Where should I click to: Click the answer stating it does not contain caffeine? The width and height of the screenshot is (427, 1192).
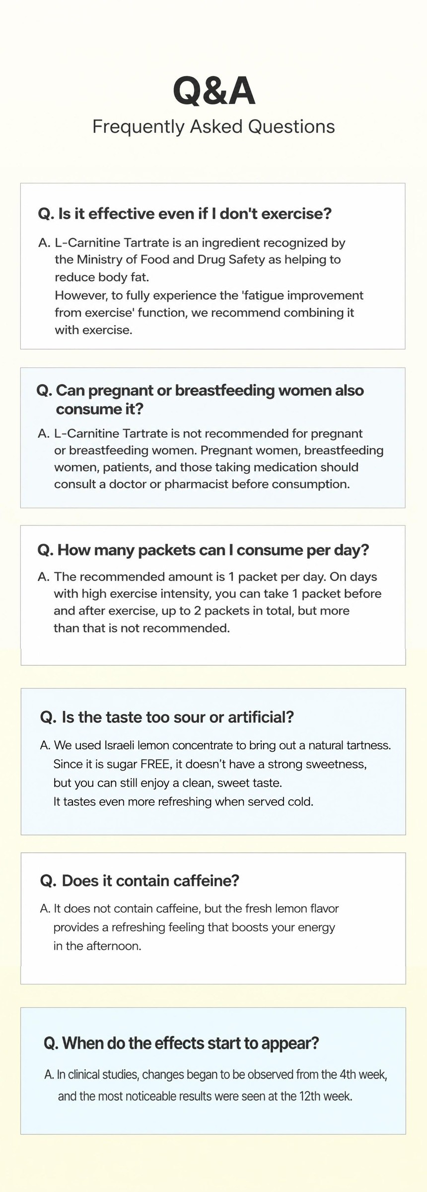point(189,927)
